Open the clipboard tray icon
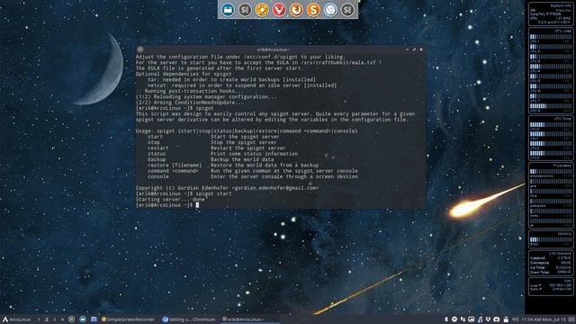This screenshot has width=576, height=324. pos(506,319)
